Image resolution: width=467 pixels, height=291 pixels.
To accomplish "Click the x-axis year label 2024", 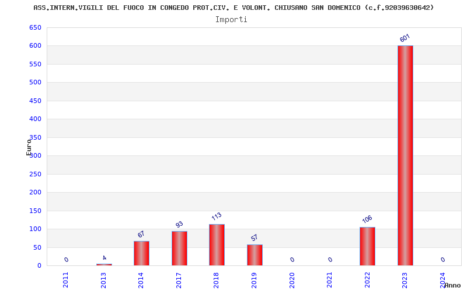I will pos(442,280).
